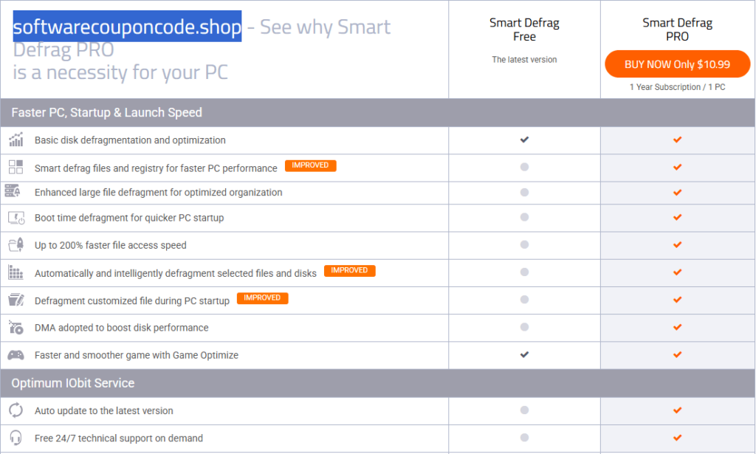Viewport: 756px width, 454px height.
Task: Click 'Faster PC, Startup & Launch Speed' header
Action: coord(106,112)
